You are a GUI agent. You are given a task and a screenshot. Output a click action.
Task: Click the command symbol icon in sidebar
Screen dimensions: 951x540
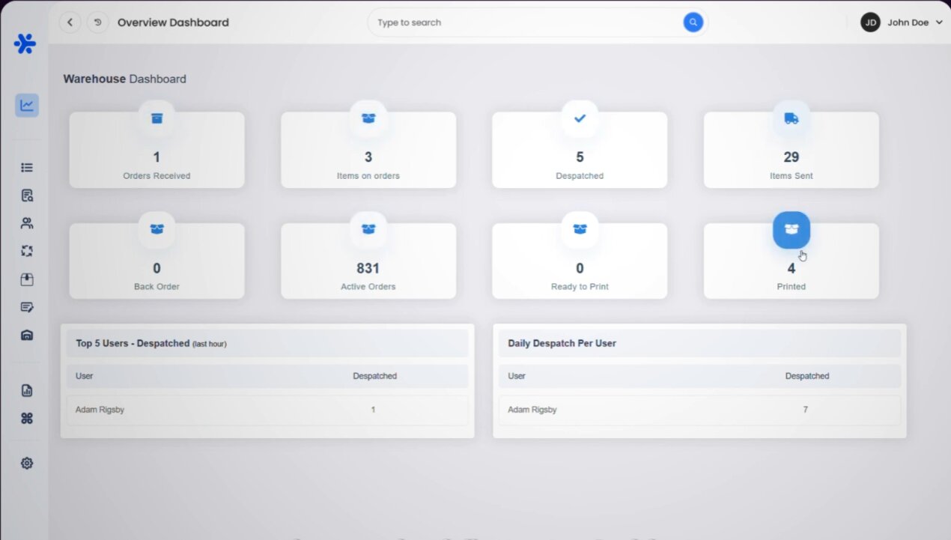[27, 419]
